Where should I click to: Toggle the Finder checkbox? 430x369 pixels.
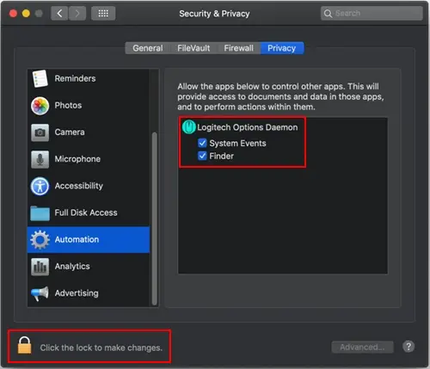tap(202, 156)
